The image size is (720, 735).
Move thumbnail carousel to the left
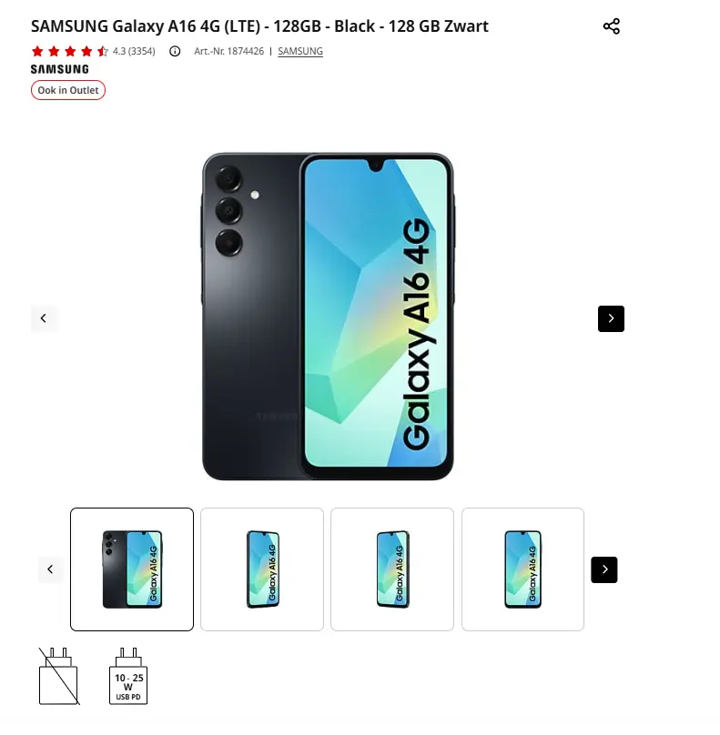(x=51, y=569)
